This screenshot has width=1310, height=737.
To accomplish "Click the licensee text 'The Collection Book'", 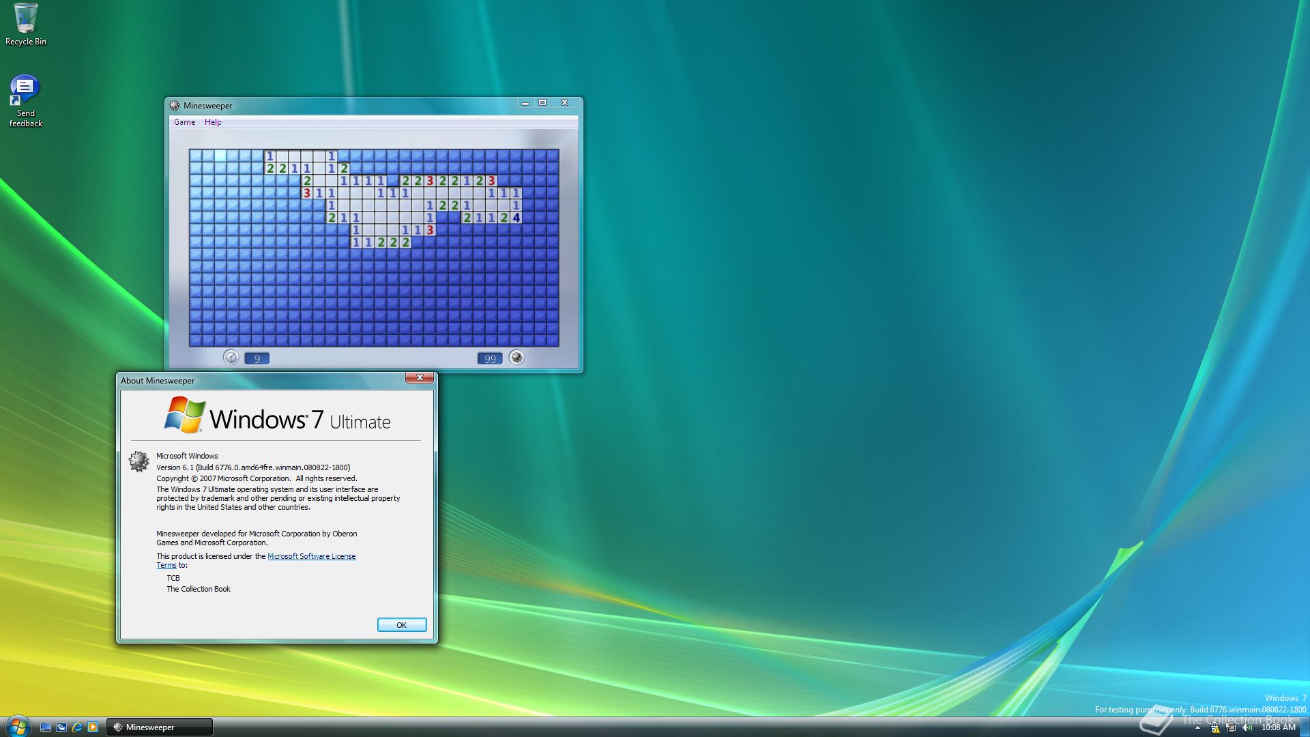I will coord(199,589).
